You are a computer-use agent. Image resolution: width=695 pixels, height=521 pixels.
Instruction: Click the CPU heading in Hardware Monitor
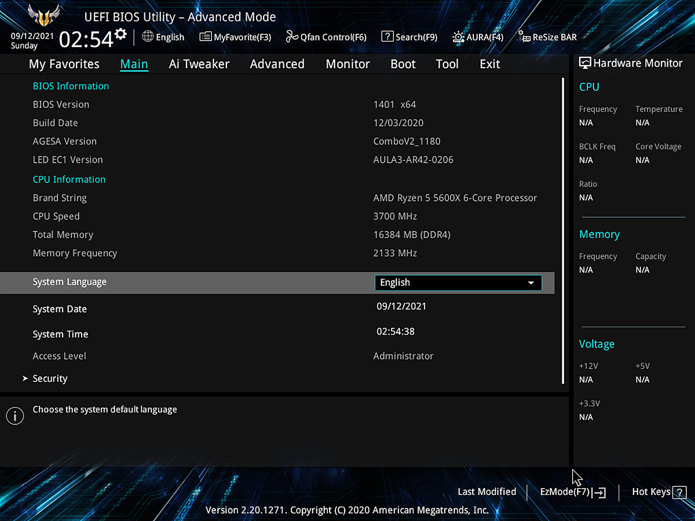tap(589, 87)
